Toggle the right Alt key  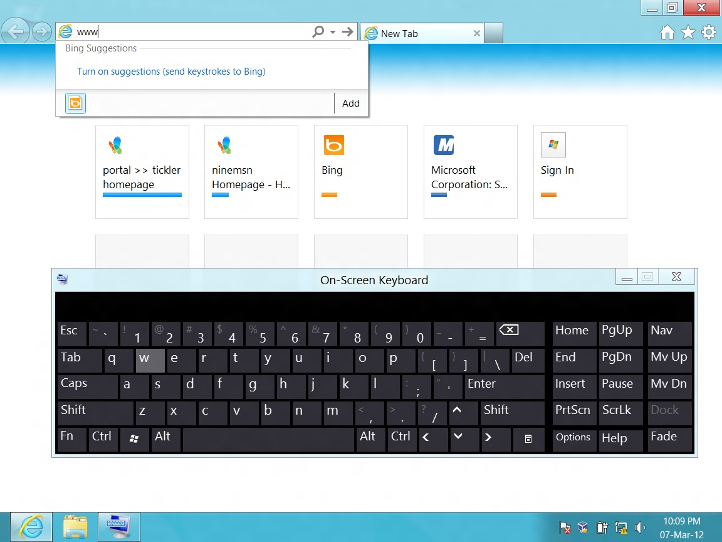(370, 440)
